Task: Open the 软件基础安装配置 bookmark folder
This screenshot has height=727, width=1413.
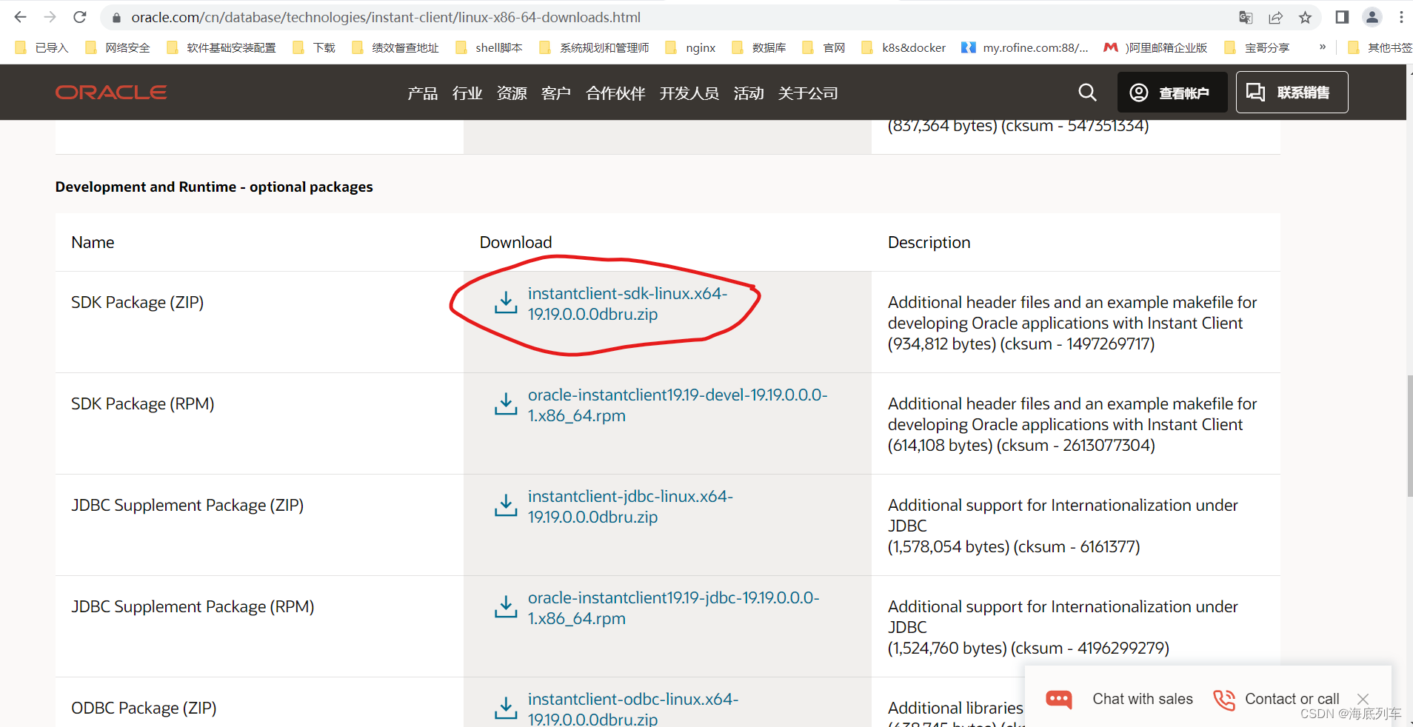Action: [222, 47]
